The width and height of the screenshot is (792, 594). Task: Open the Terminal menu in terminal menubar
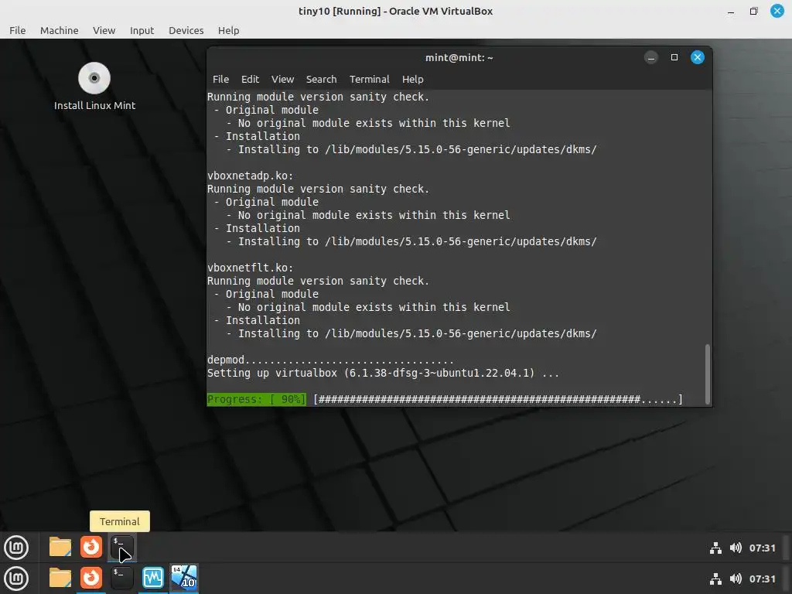[369, 80]
